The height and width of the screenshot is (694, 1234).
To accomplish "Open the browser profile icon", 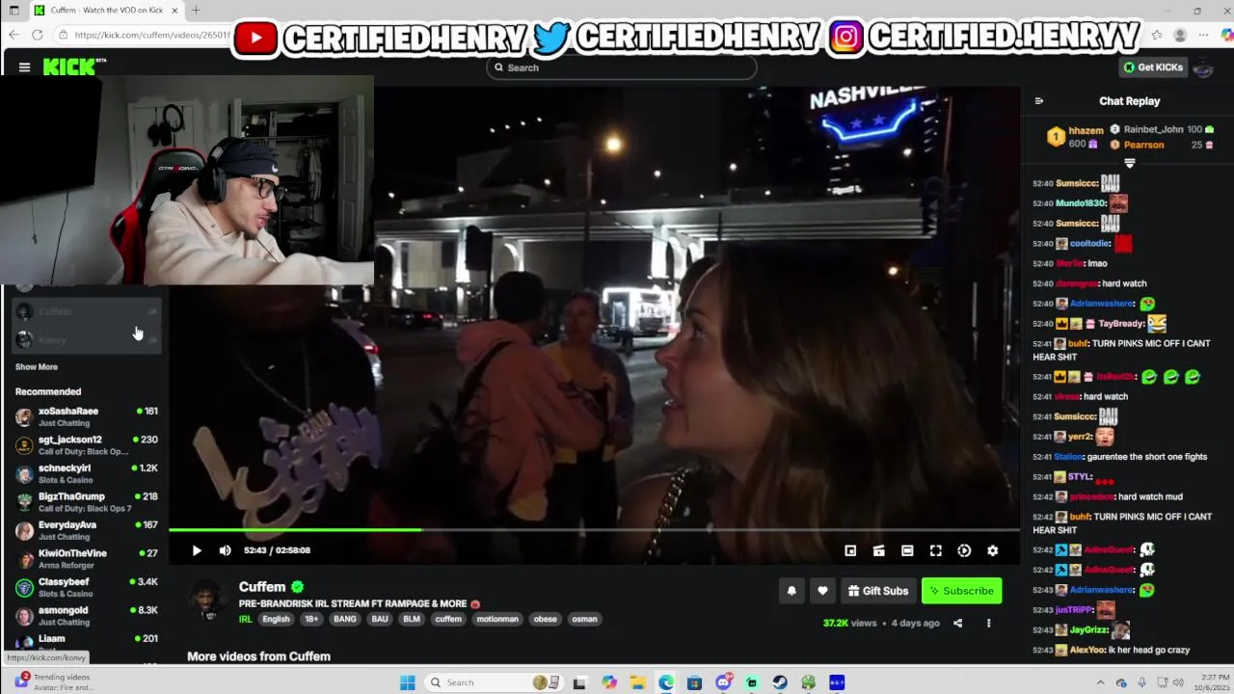I will tap(1180, 35).
